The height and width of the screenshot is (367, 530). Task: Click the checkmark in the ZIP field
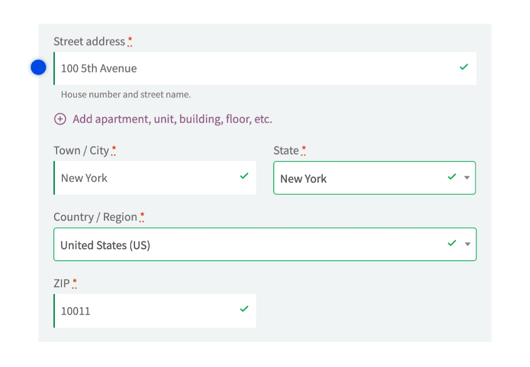click(244, 309)
